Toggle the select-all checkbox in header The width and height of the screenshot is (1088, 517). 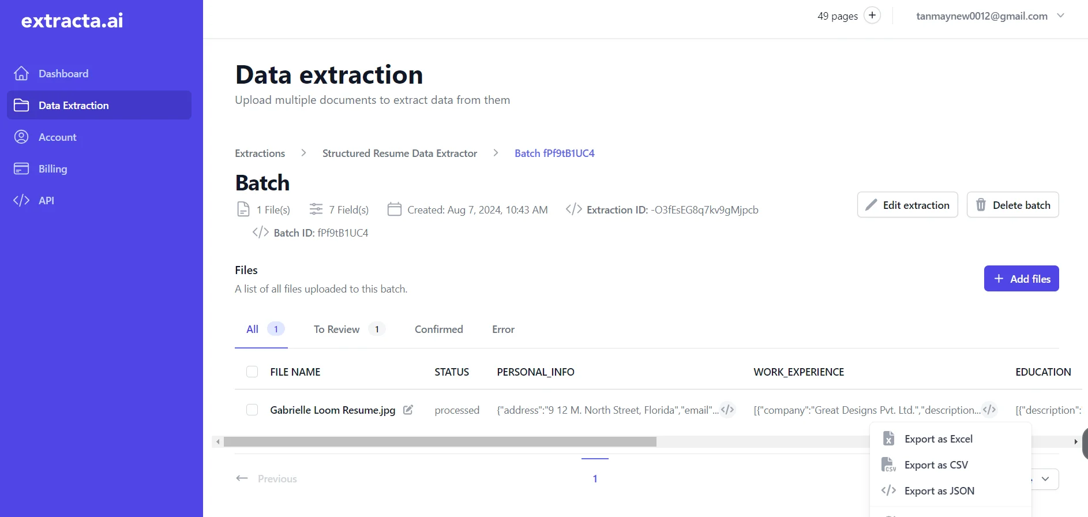click(252, 372)
